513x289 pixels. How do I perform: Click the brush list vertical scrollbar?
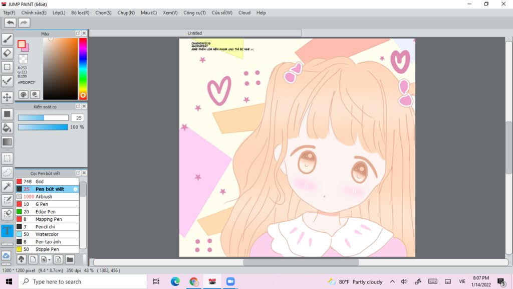pyautogui.click(x=83, y=215)
